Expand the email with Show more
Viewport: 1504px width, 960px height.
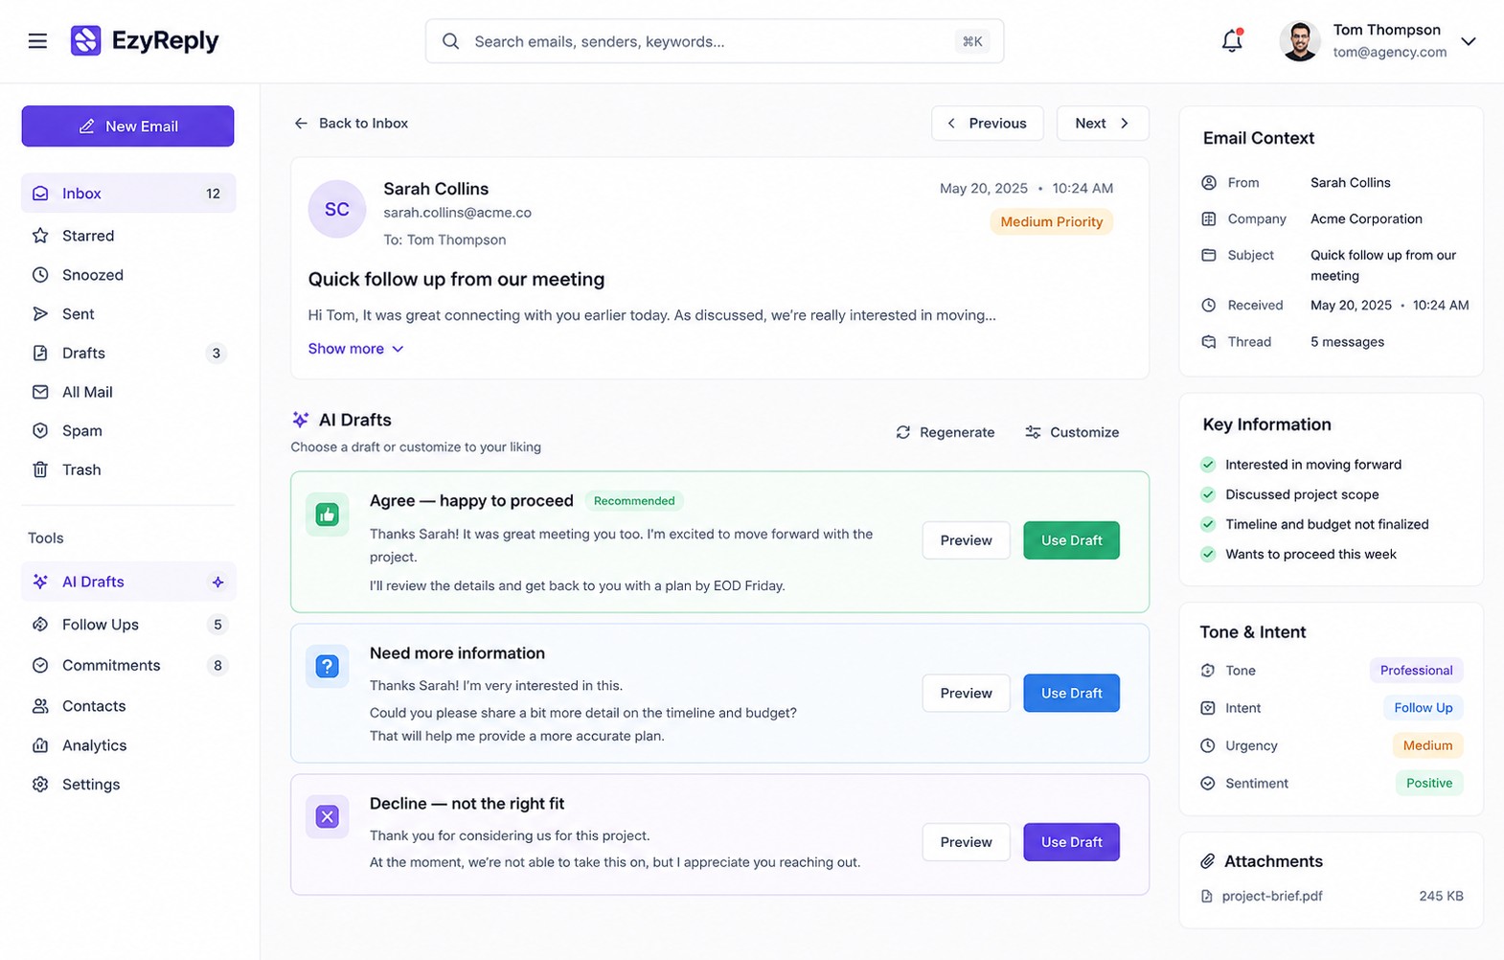[355, 349]
